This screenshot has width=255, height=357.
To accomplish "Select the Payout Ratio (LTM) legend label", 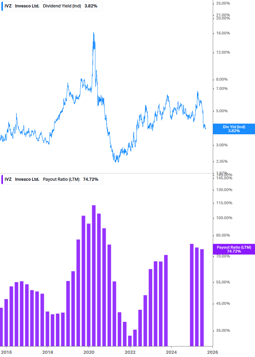I will click(61, 179).
